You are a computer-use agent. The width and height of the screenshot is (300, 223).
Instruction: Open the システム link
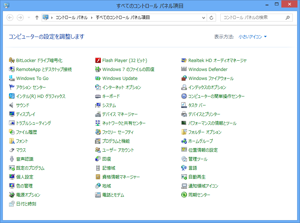click(x=109, y=105)
